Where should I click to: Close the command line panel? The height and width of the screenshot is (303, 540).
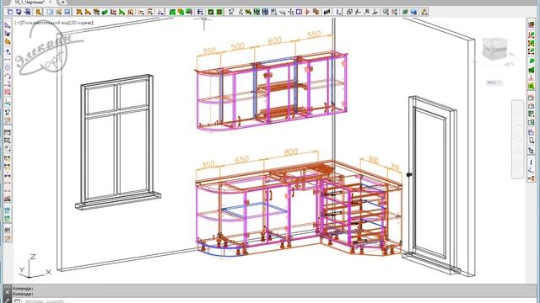8,292
